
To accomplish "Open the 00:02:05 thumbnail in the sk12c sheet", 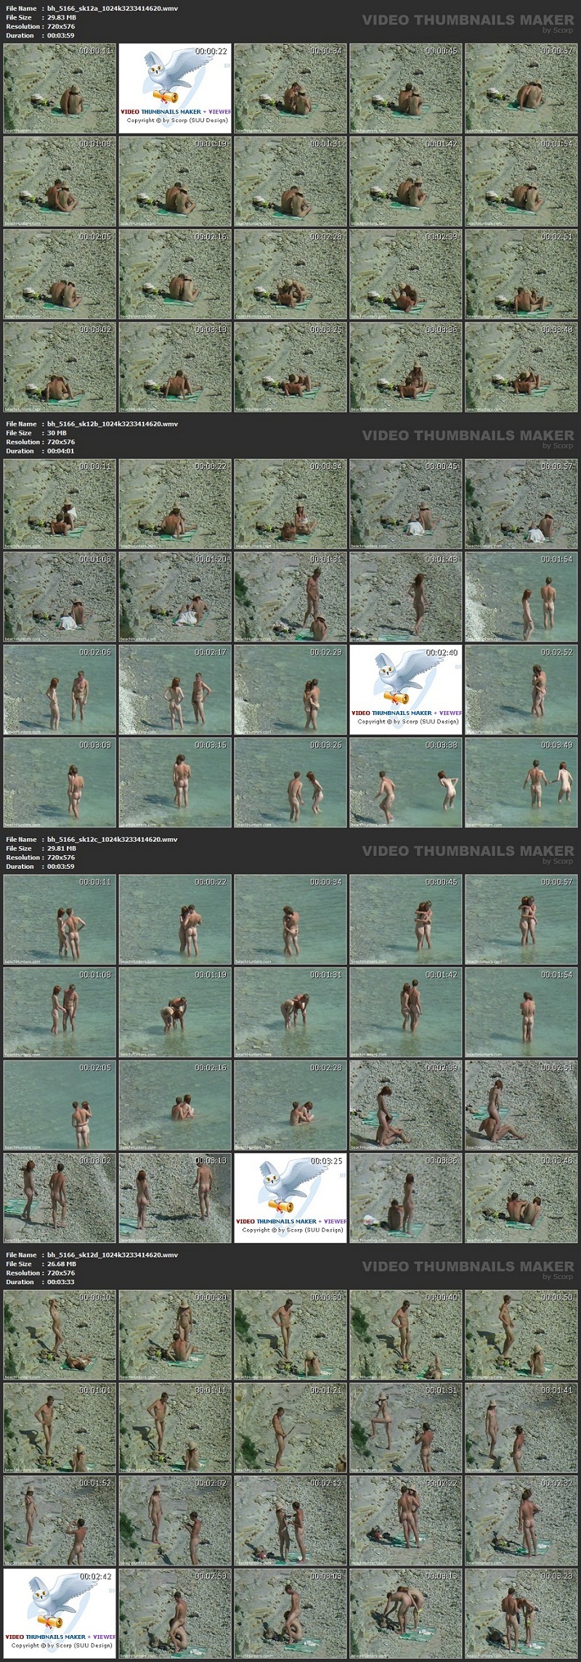I will click(x=60, y=1105).
